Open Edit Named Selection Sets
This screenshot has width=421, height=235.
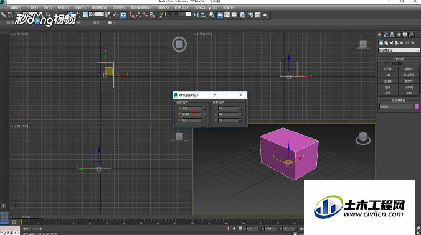(x=161, y=15)
